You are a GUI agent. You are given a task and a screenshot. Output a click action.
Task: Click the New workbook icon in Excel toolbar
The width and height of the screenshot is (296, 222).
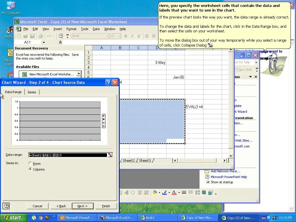(x=19, y=36)
